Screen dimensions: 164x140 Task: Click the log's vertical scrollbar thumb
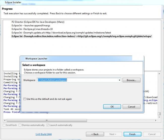159,114
